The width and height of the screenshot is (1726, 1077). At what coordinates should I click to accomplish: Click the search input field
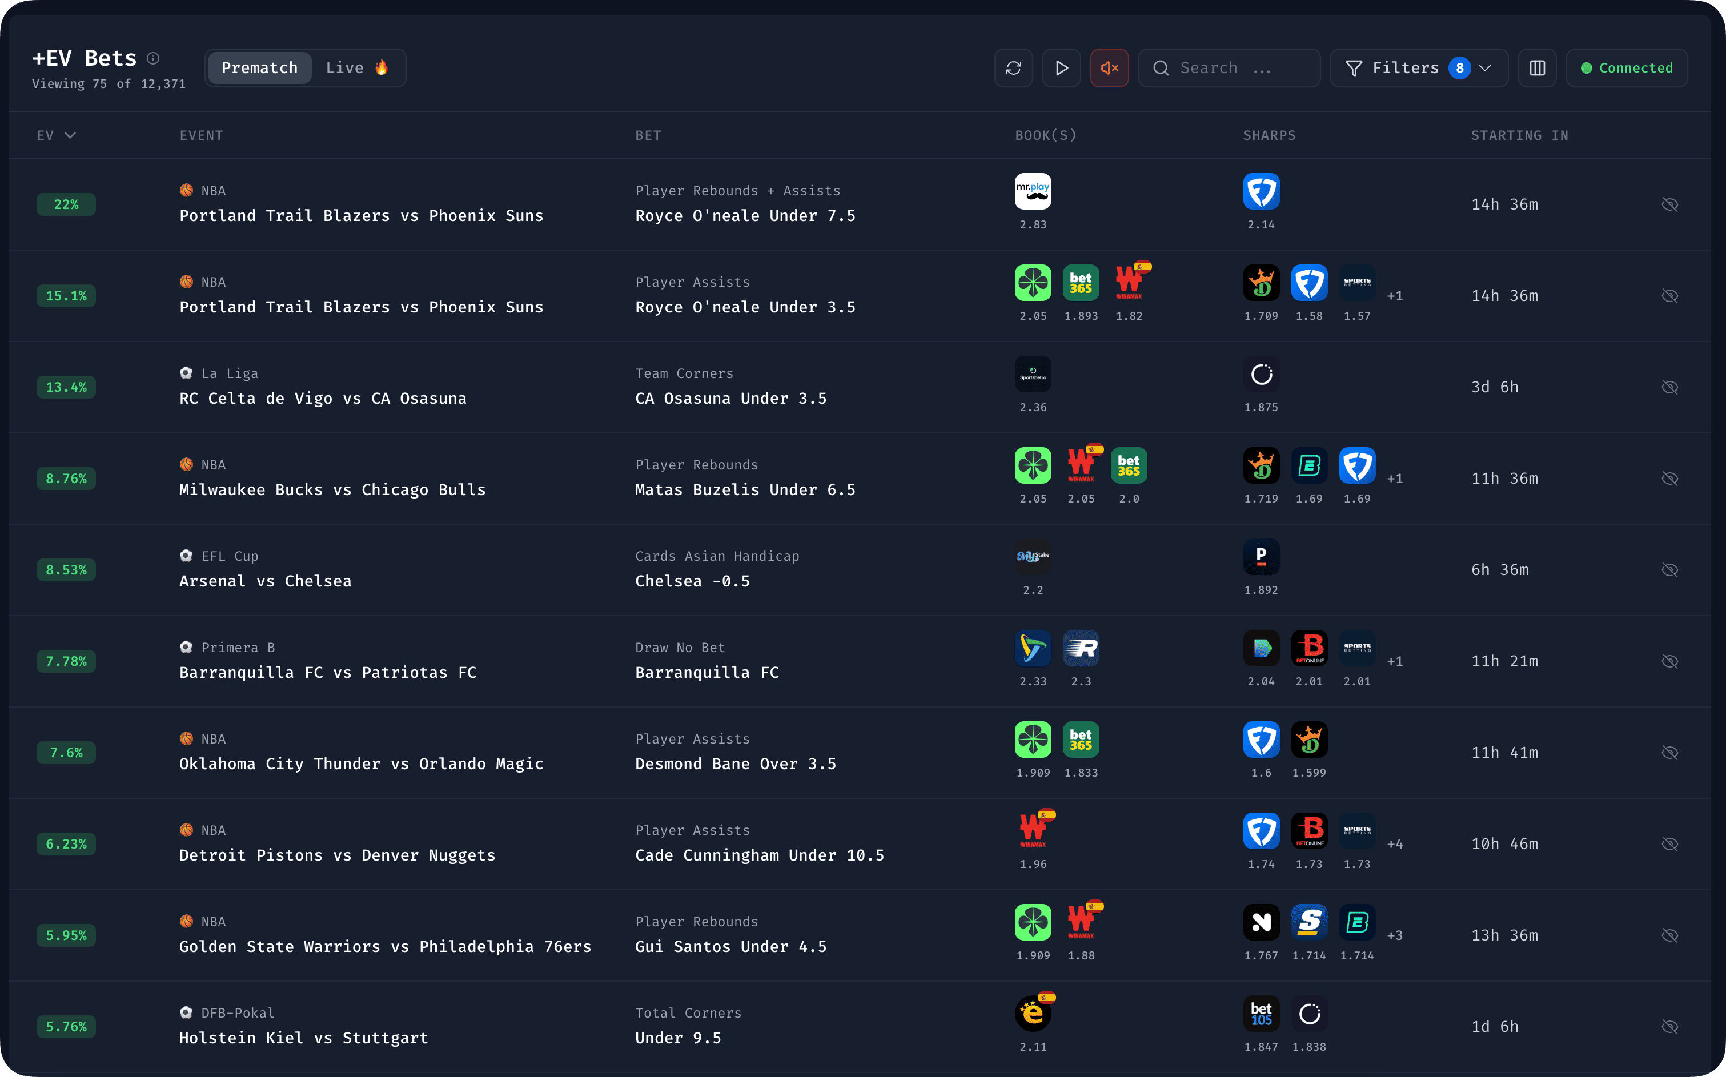click(x=1229, y=67)
